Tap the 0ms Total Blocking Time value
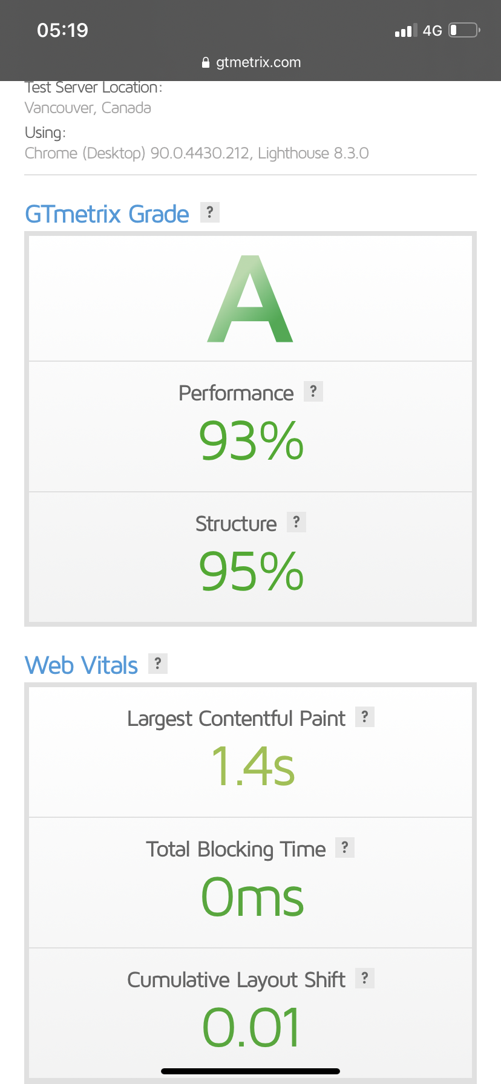This screenshot has width=501, height=1084. 252,897
